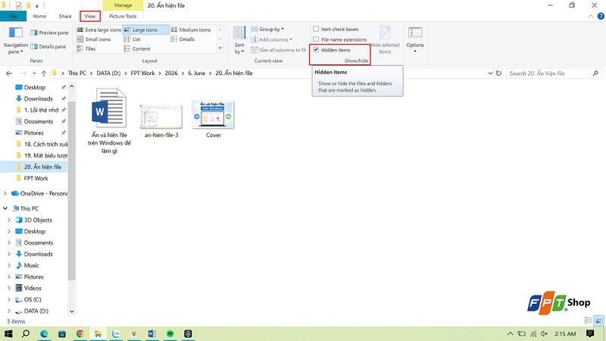The image size is (606, 341).
Task: Go back using the back arrow
Action: 9,74
